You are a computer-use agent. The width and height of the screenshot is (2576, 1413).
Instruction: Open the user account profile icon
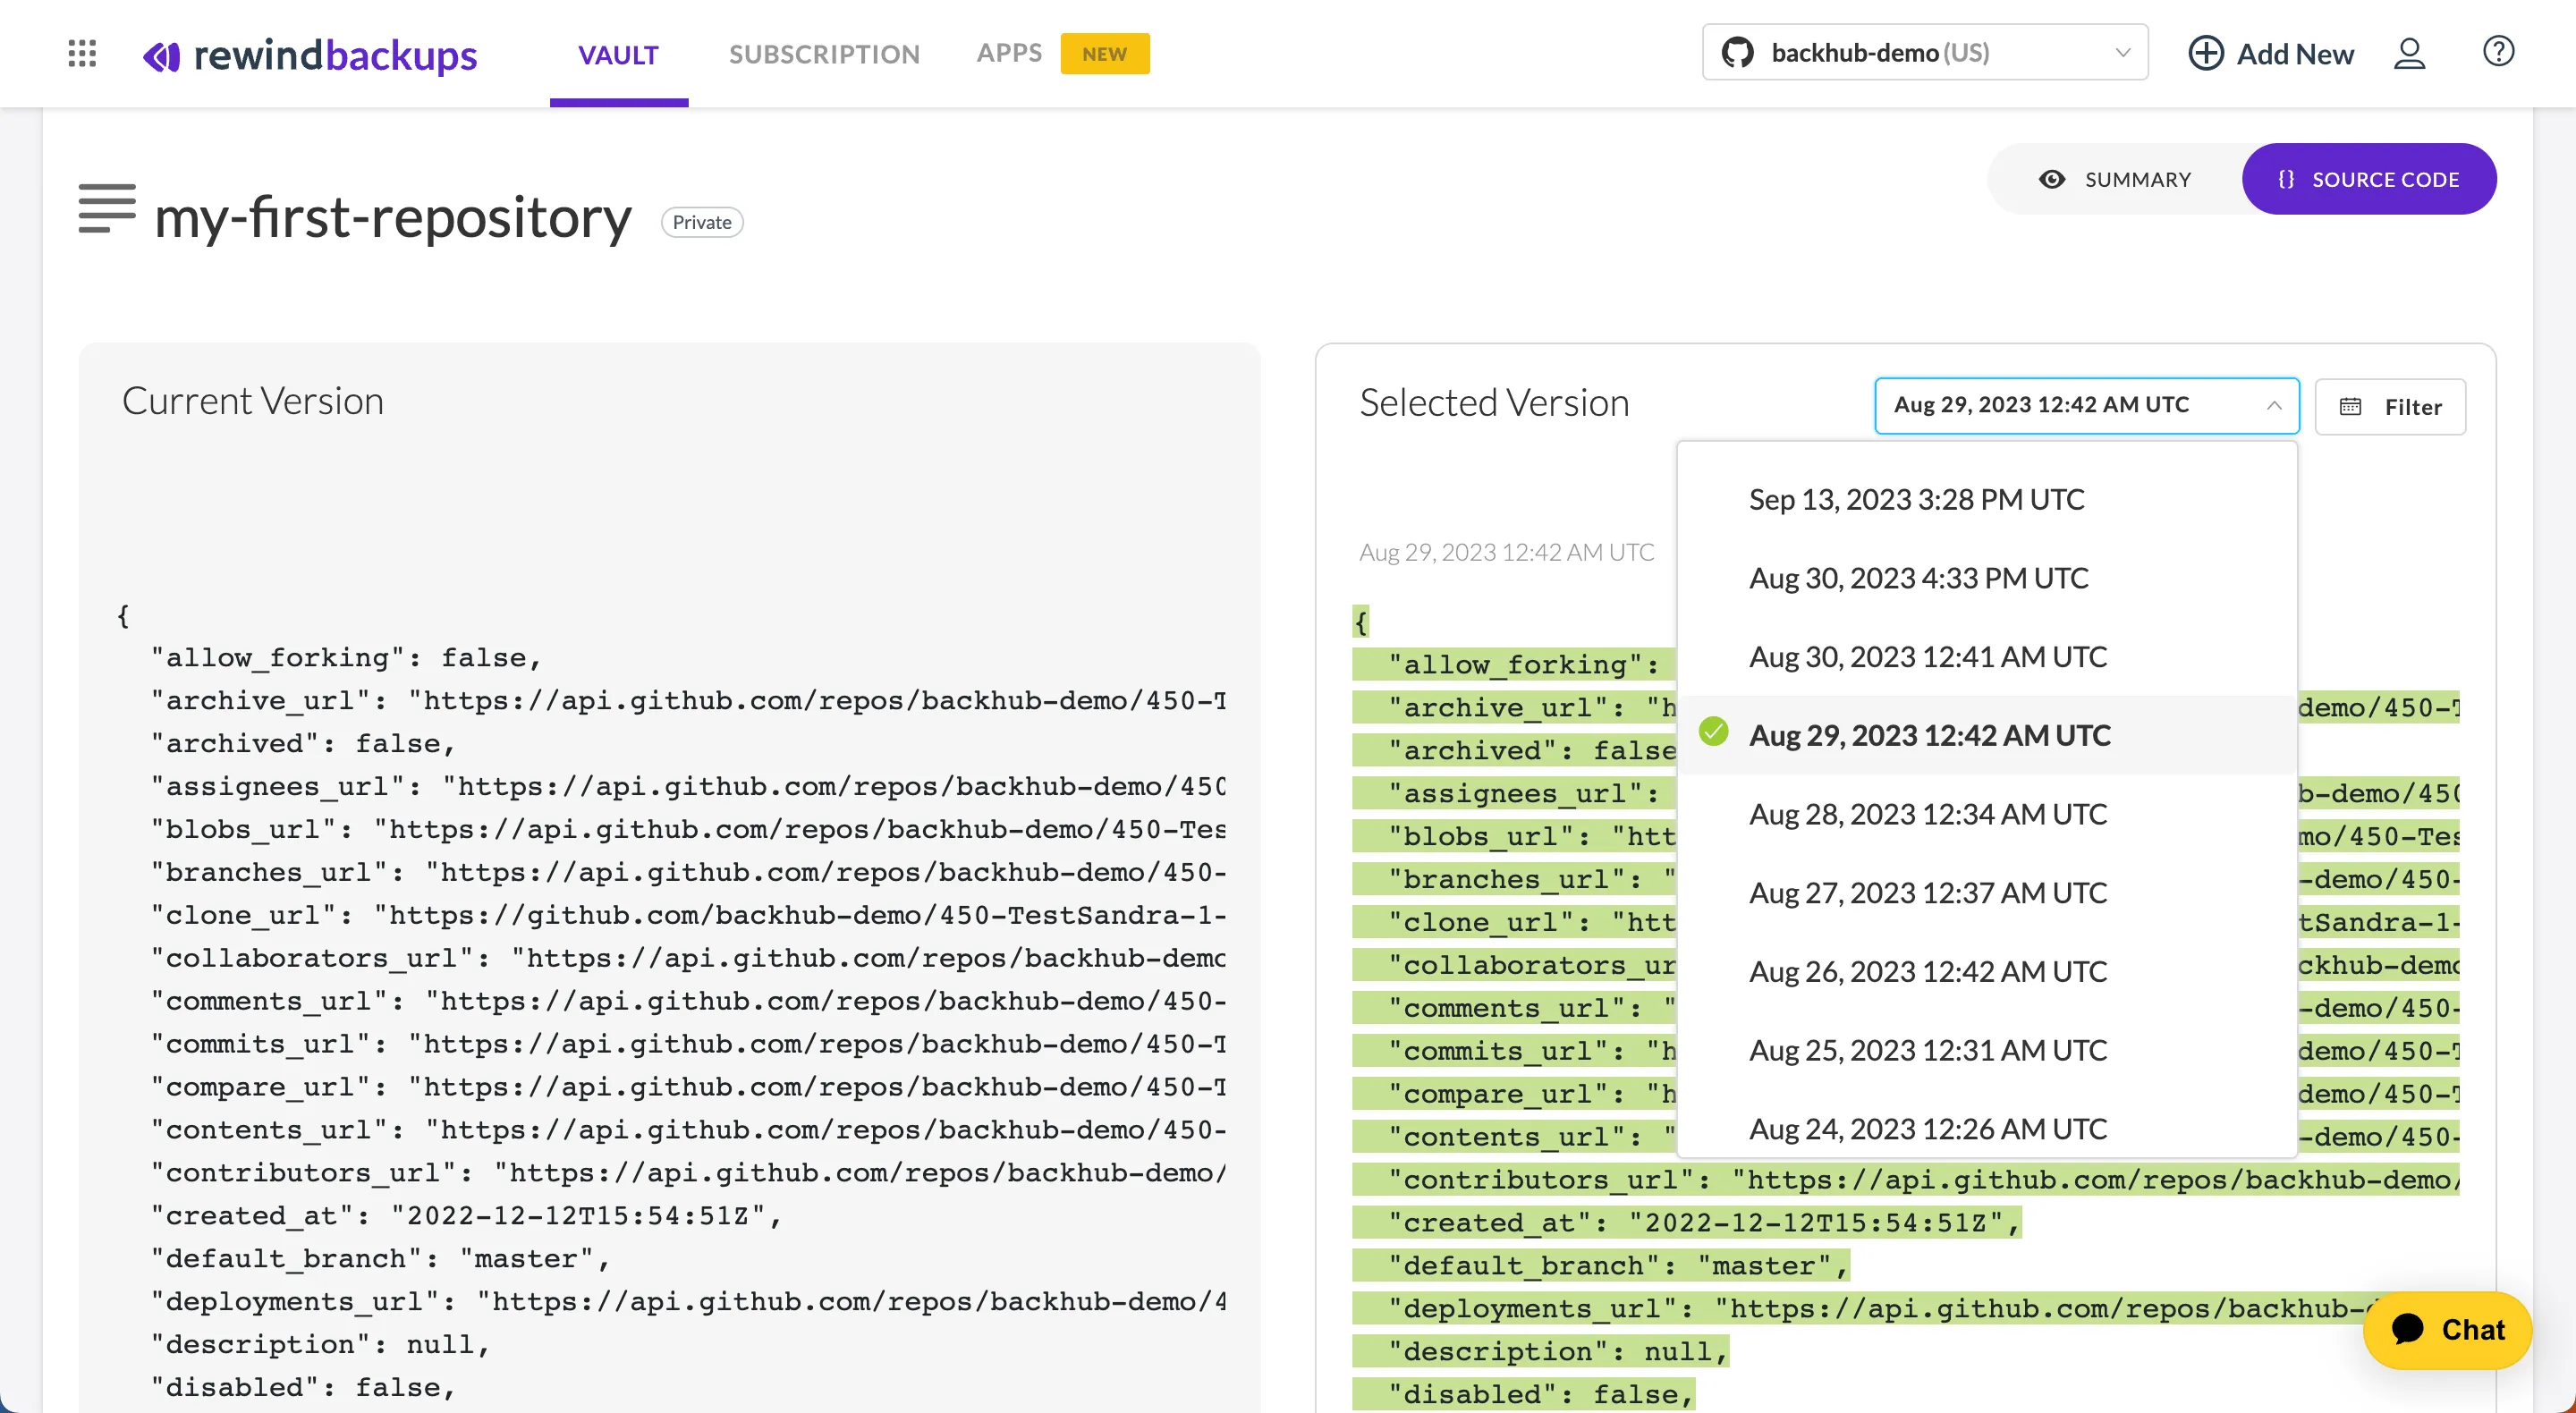pyautogui.click(x=2410, y=53)
